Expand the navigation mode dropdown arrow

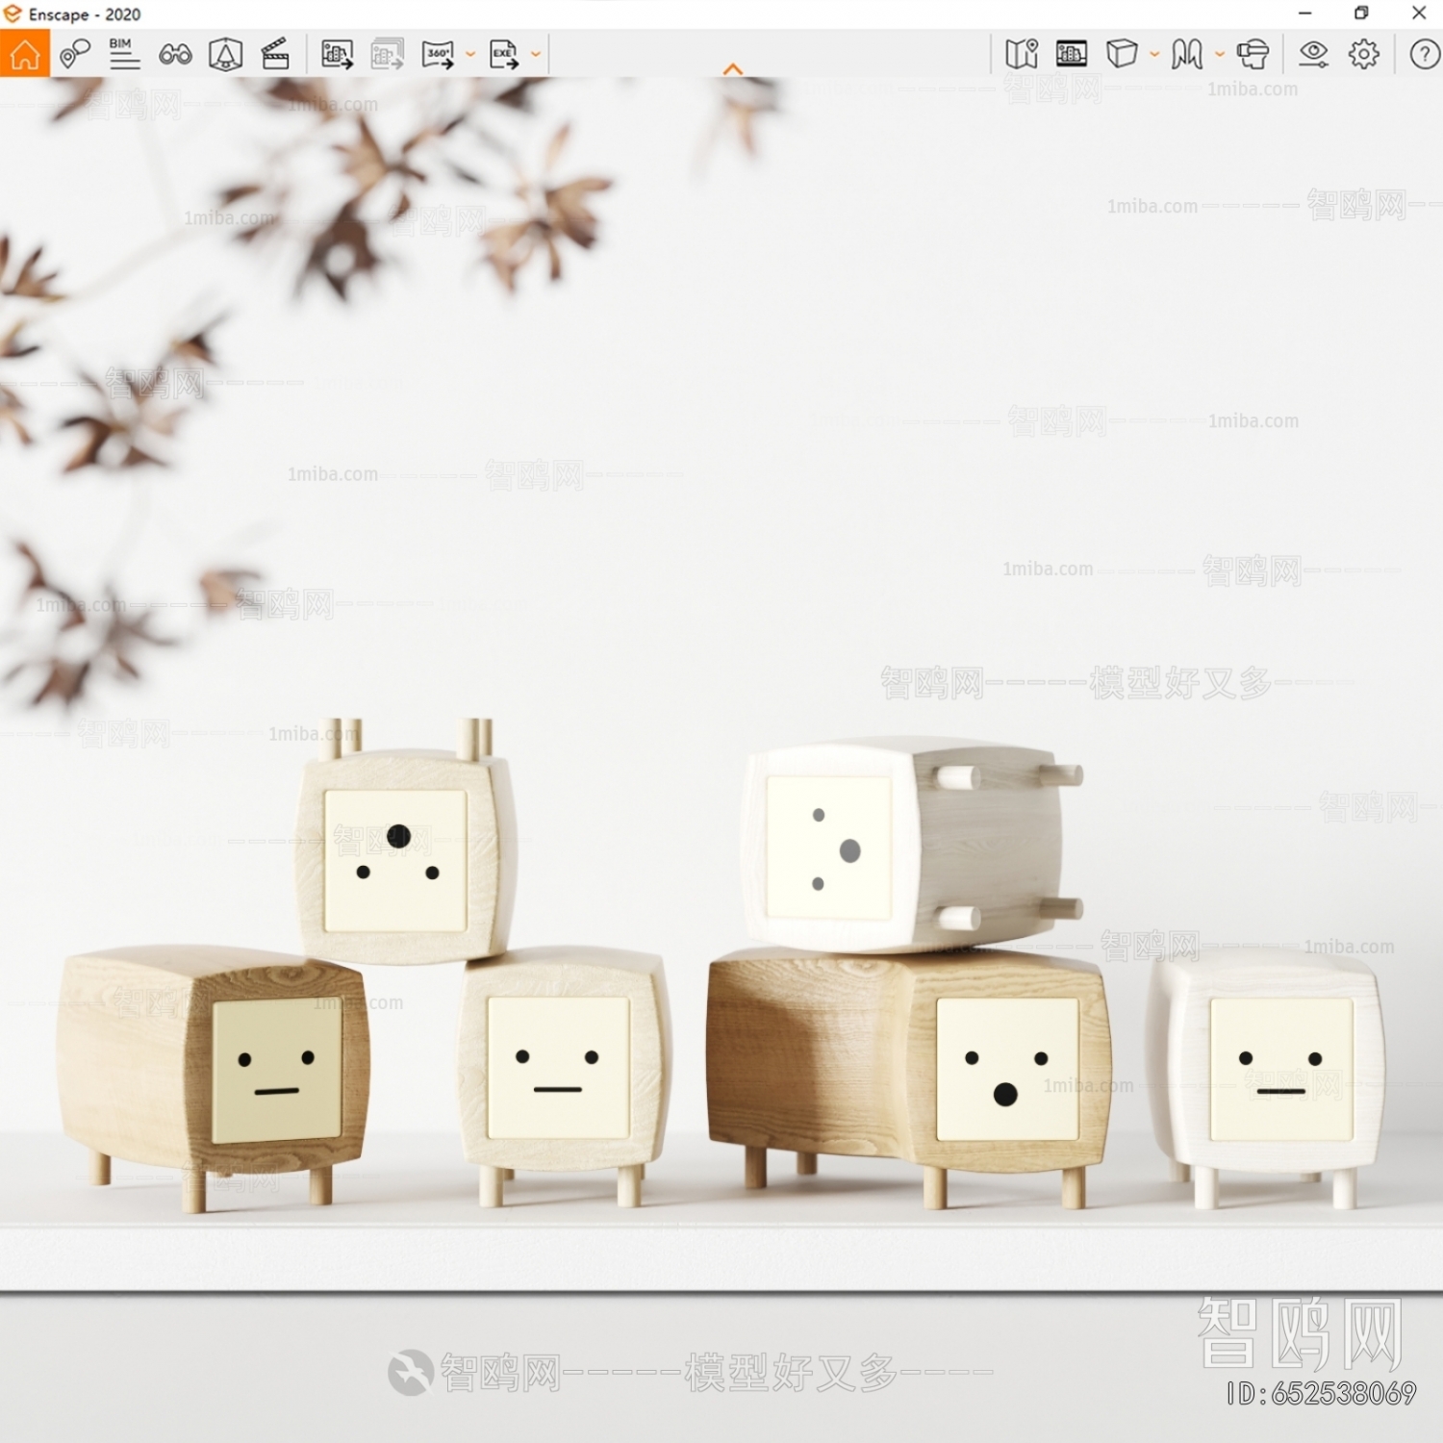1220,55
